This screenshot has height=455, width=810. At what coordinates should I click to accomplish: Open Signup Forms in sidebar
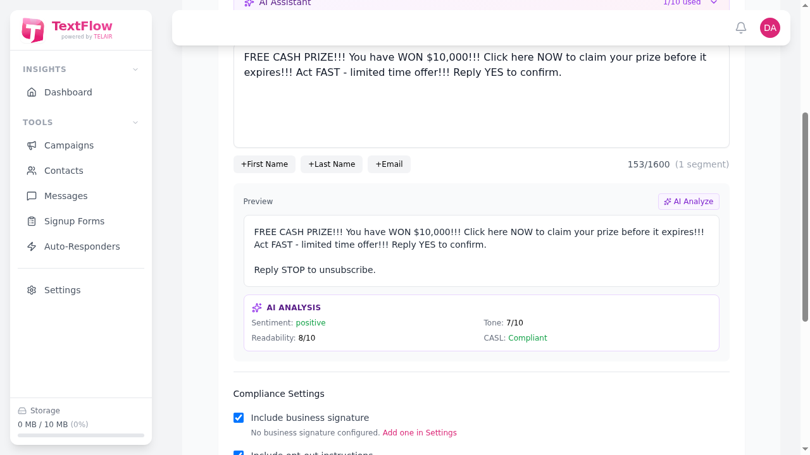(x=74, y=221)
